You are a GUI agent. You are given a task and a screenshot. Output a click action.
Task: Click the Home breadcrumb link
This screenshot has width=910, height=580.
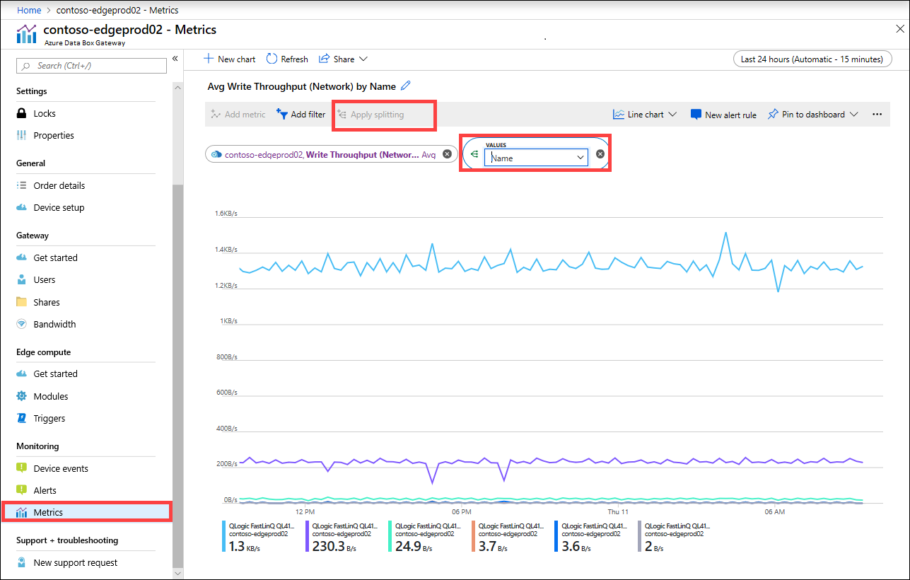28,11
